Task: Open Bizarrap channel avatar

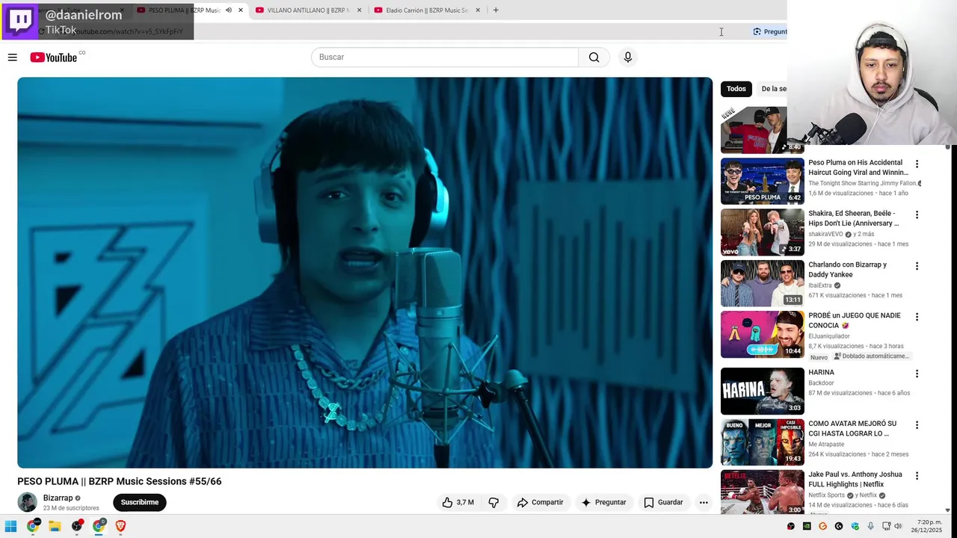Action: click(28, 502)
